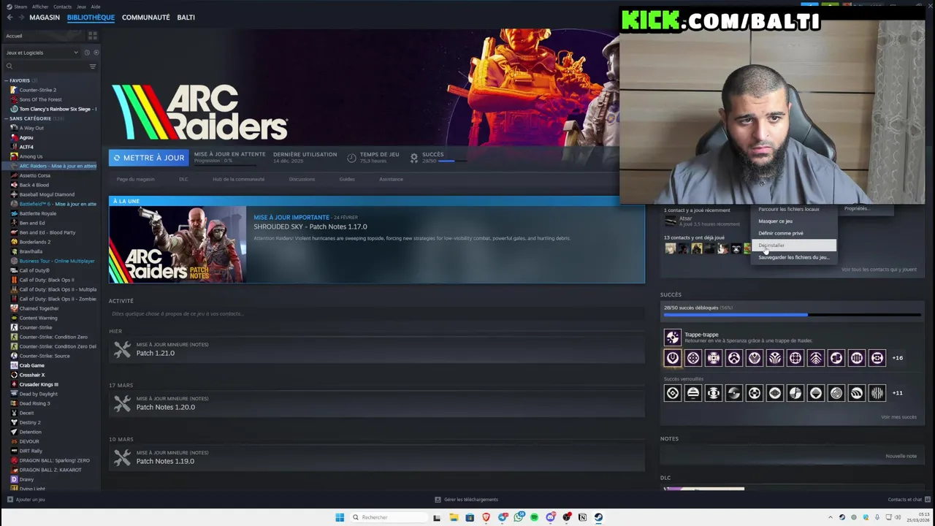The width and height of the screenshot is (935, 526).
Task: Open the Windows Start menu
Action: point(340,517)
